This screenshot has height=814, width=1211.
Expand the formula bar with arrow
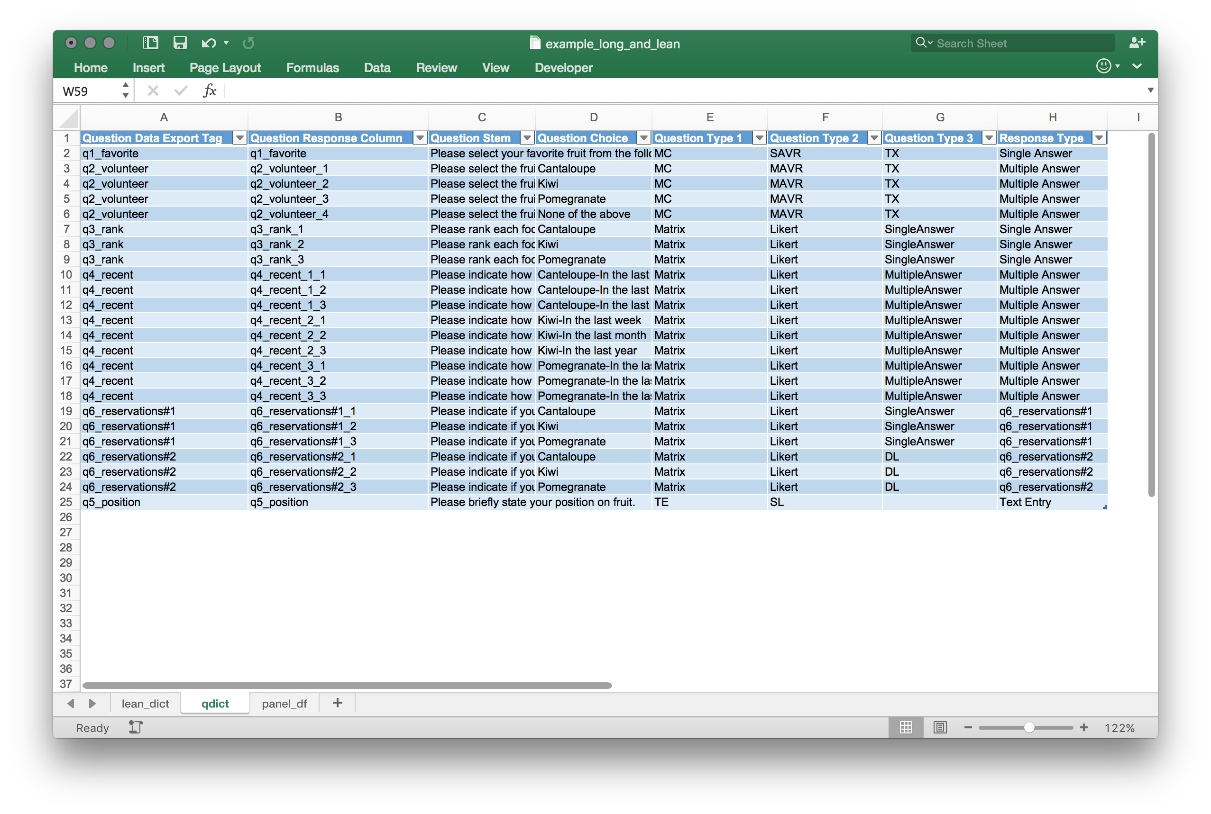click(1150, 90)
